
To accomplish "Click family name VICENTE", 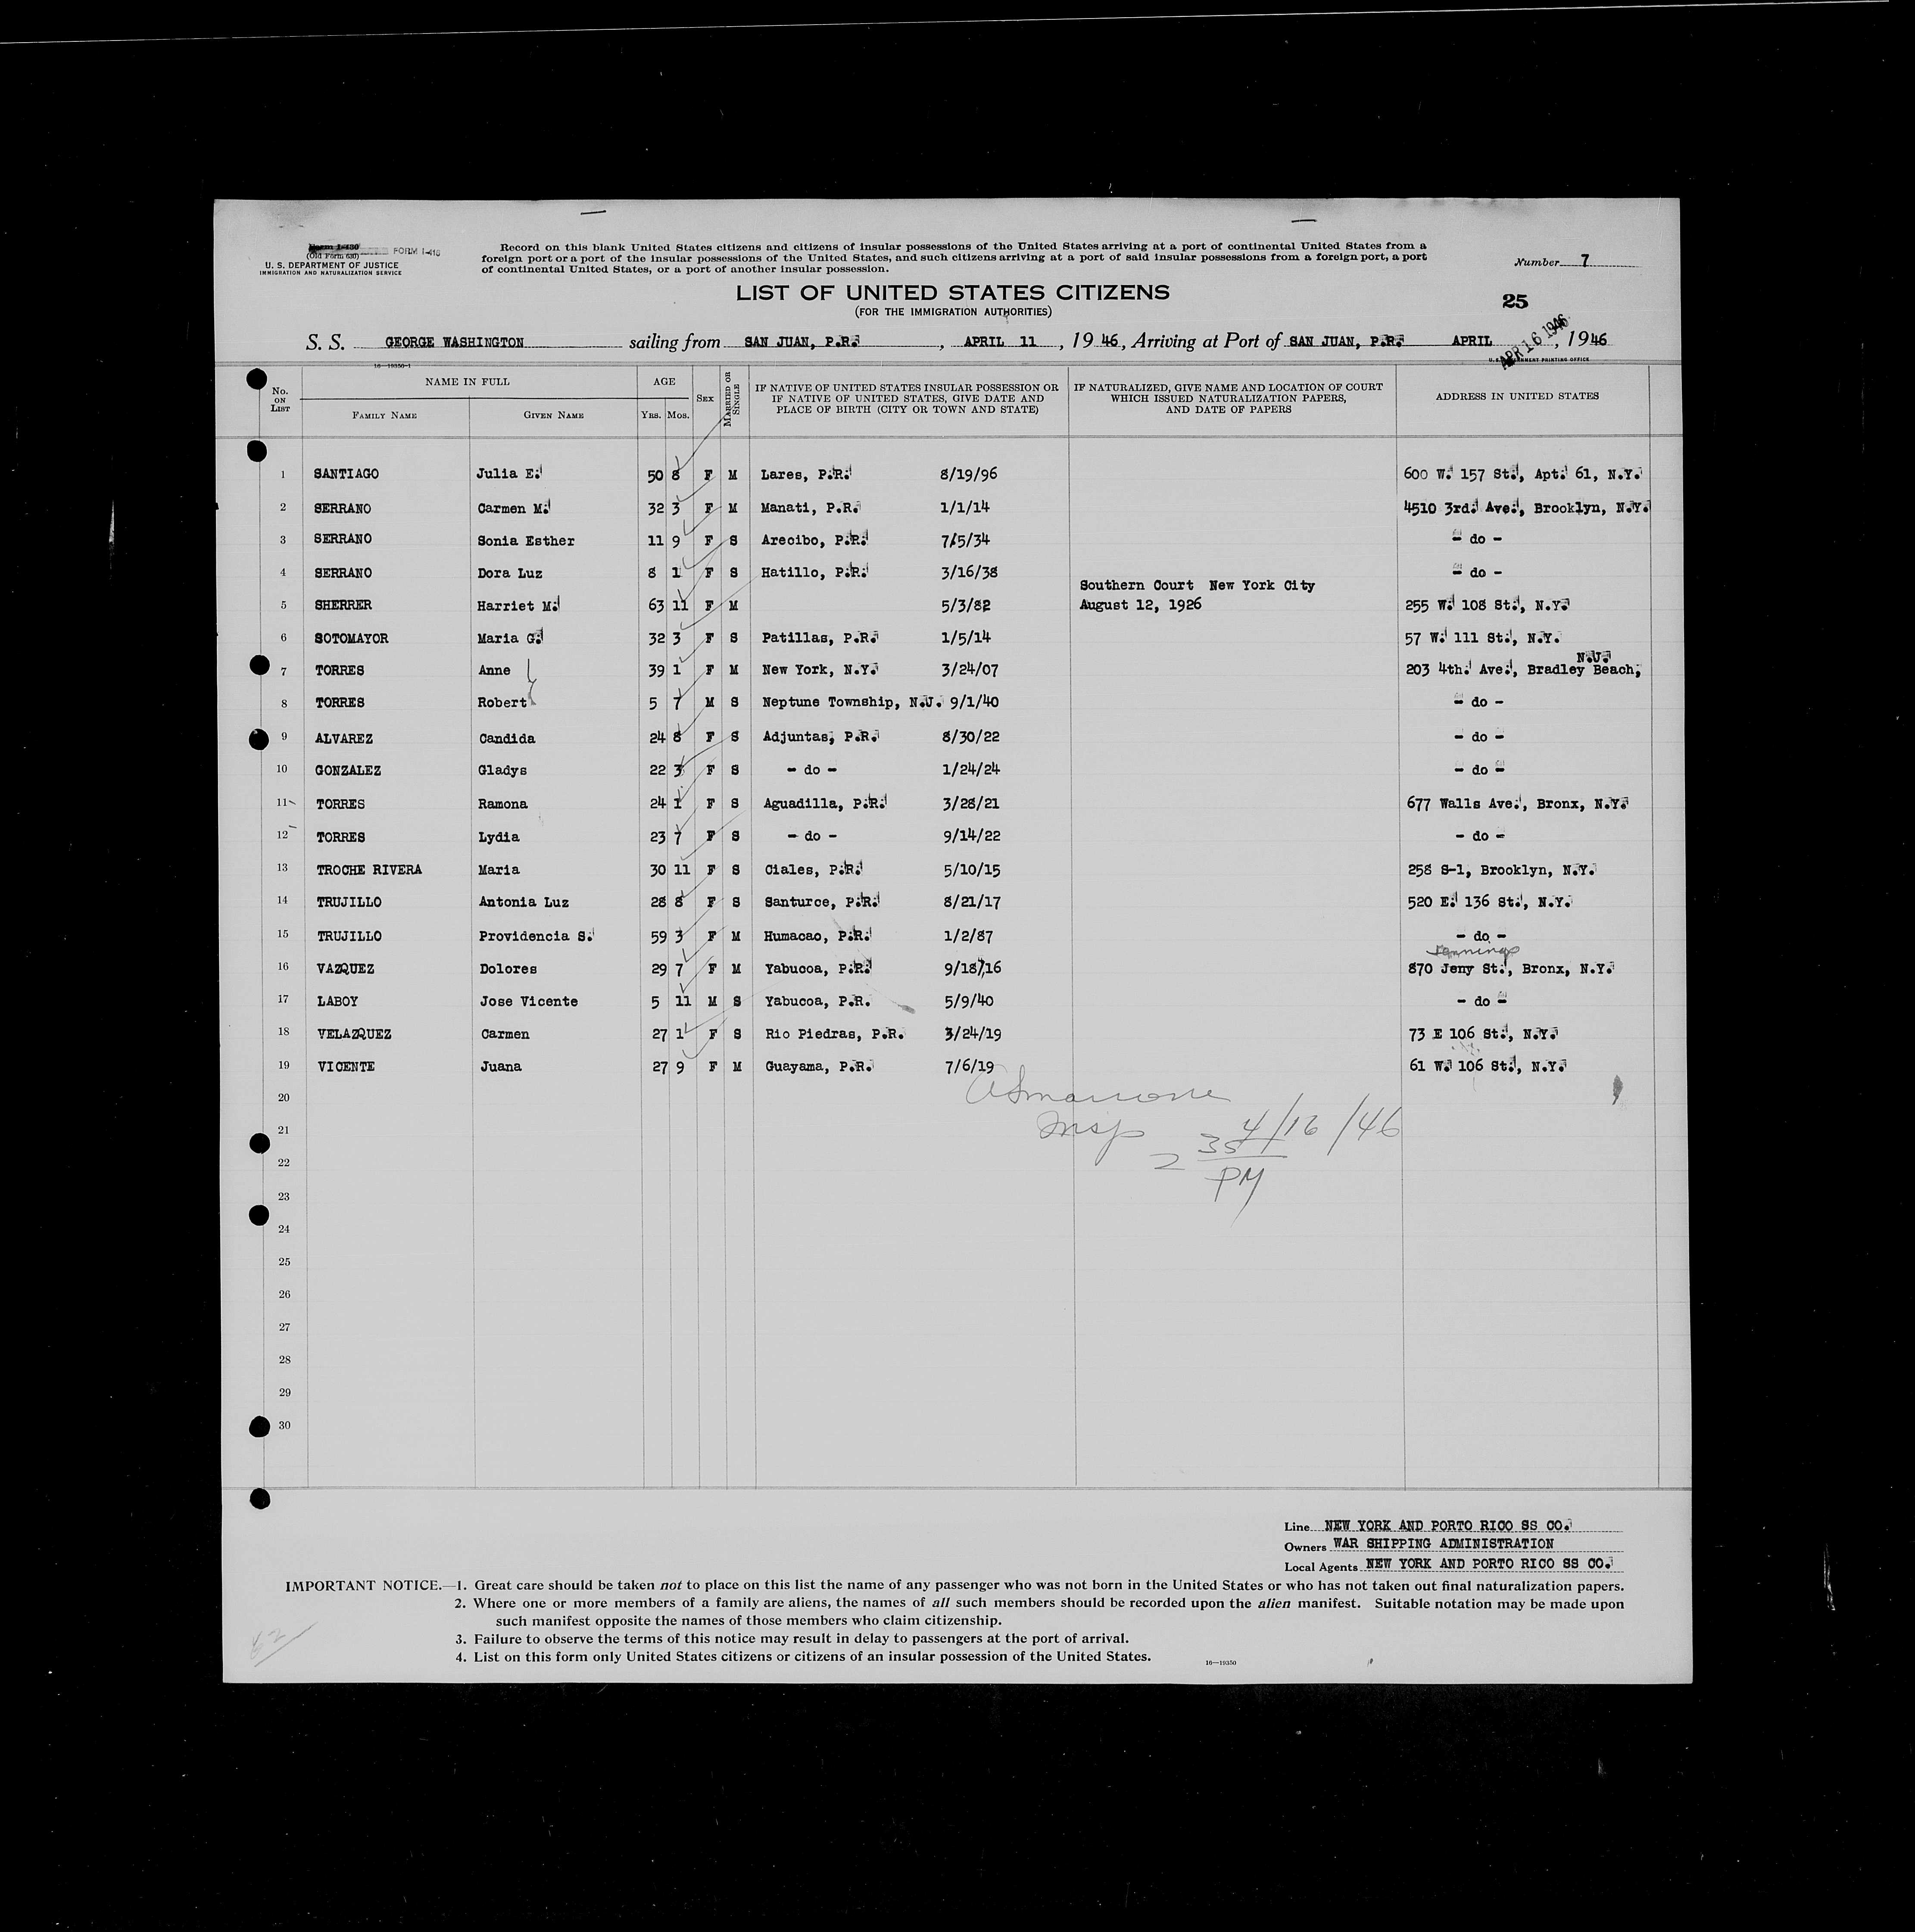I will pyautogui.click(x=345, y=1067).
